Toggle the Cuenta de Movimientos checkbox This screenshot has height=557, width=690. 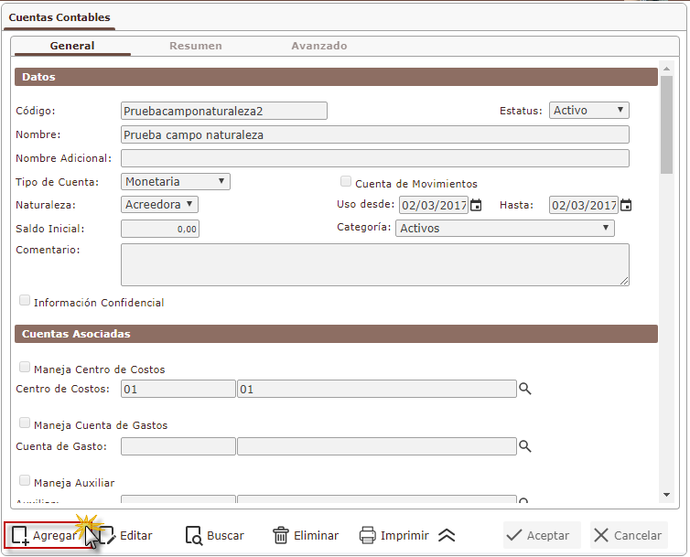(x=346, y=182)
